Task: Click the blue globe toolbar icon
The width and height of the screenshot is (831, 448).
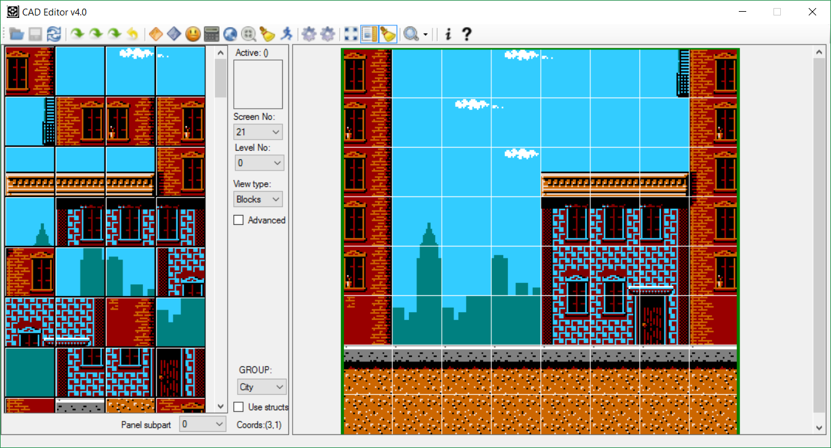Action: point(230,34)
